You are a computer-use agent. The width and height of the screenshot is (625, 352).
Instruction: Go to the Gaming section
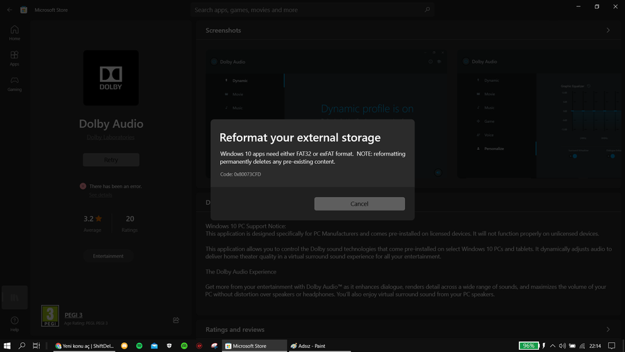15,84
